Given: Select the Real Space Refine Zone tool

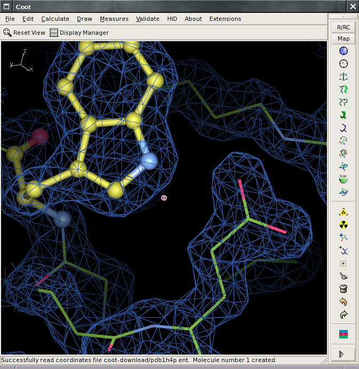Looking at the screenshot, I should click(344, 51).
